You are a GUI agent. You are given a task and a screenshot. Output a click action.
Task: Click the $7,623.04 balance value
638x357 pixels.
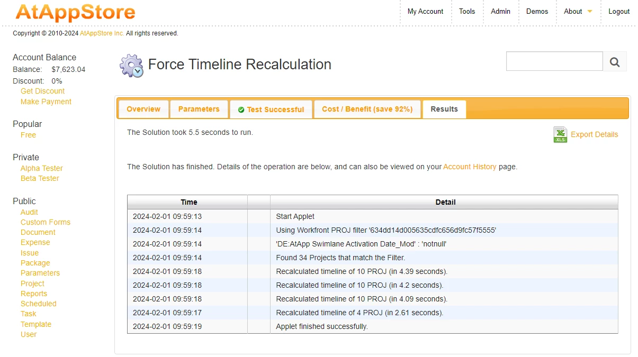[68, 69]
